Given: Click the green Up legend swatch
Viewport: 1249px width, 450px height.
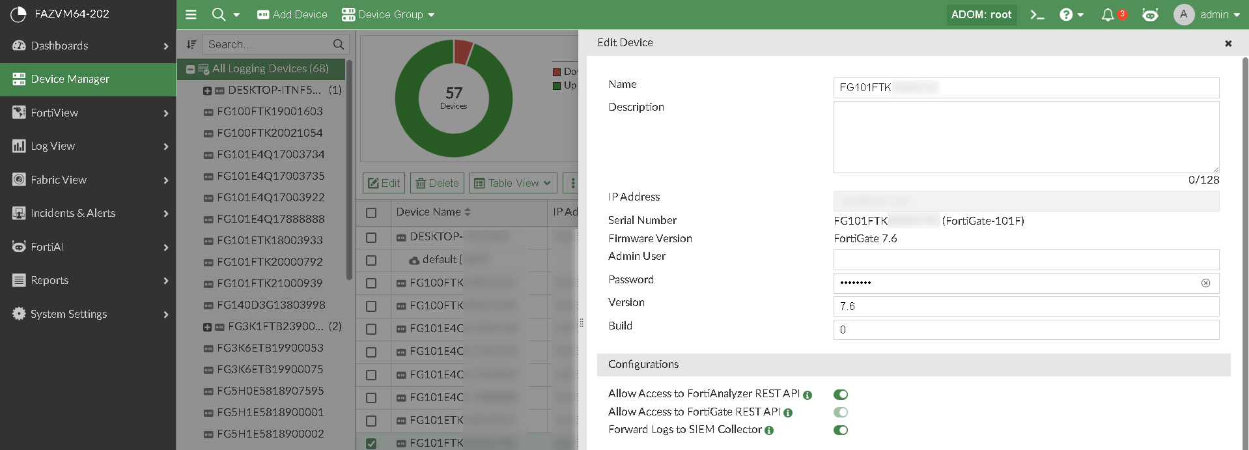Looking at the screenshot, I should [x=557, y=85].
